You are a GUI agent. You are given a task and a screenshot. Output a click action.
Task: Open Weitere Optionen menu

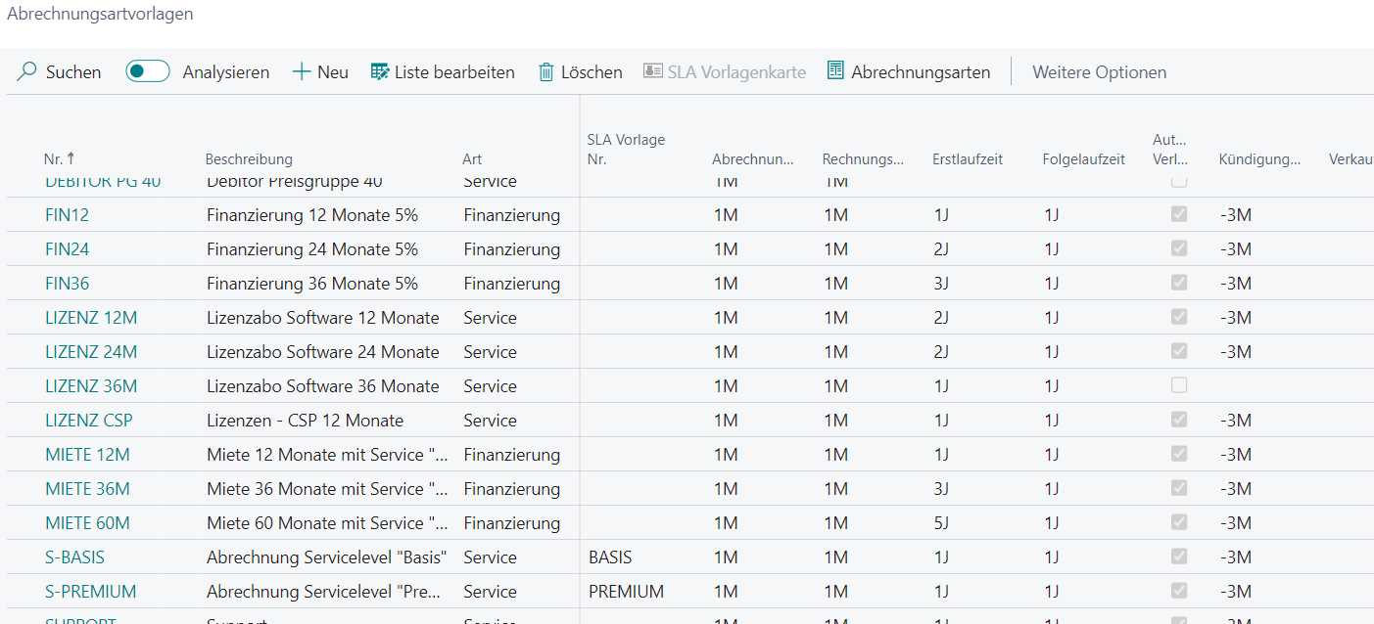[x=1099, y=71]
